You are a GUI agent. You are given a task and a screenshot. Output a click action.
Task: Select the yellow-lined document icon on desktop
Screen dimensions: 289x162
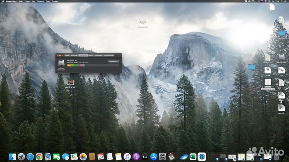[268, 58]
